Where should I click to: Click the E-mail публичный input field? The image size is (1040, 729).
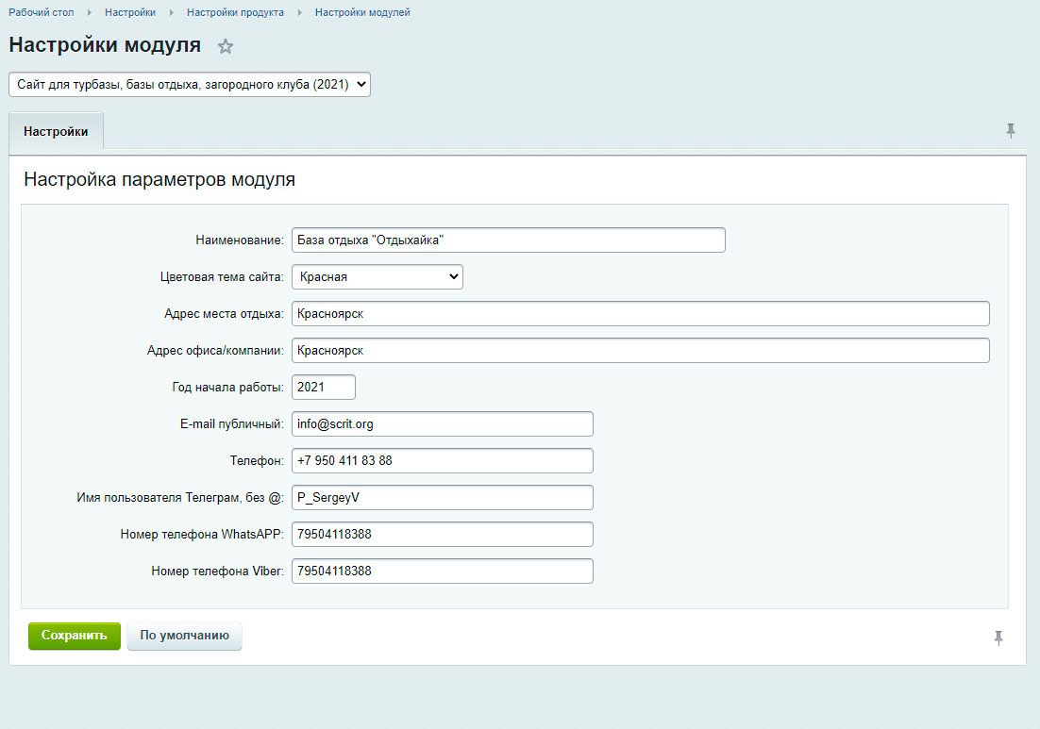[x=442, y=424]
